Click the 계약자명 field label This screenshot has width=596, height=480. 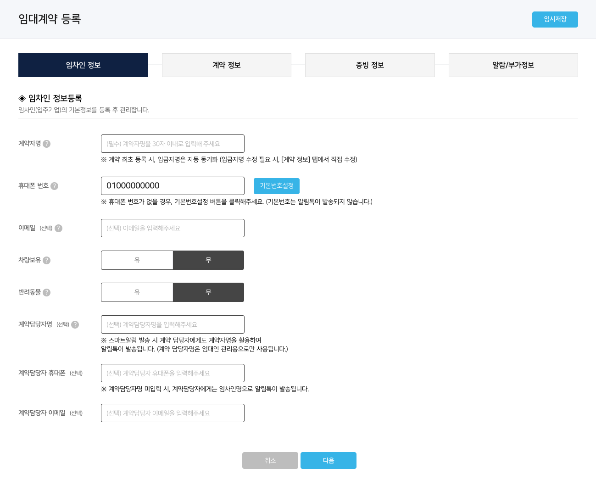click(30, 144)
